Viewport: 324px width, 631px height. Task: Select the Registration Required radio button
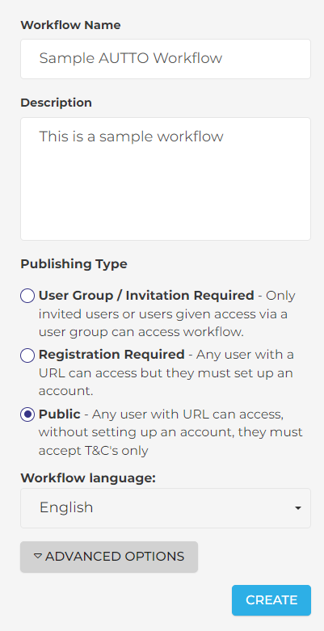(27, 355)
